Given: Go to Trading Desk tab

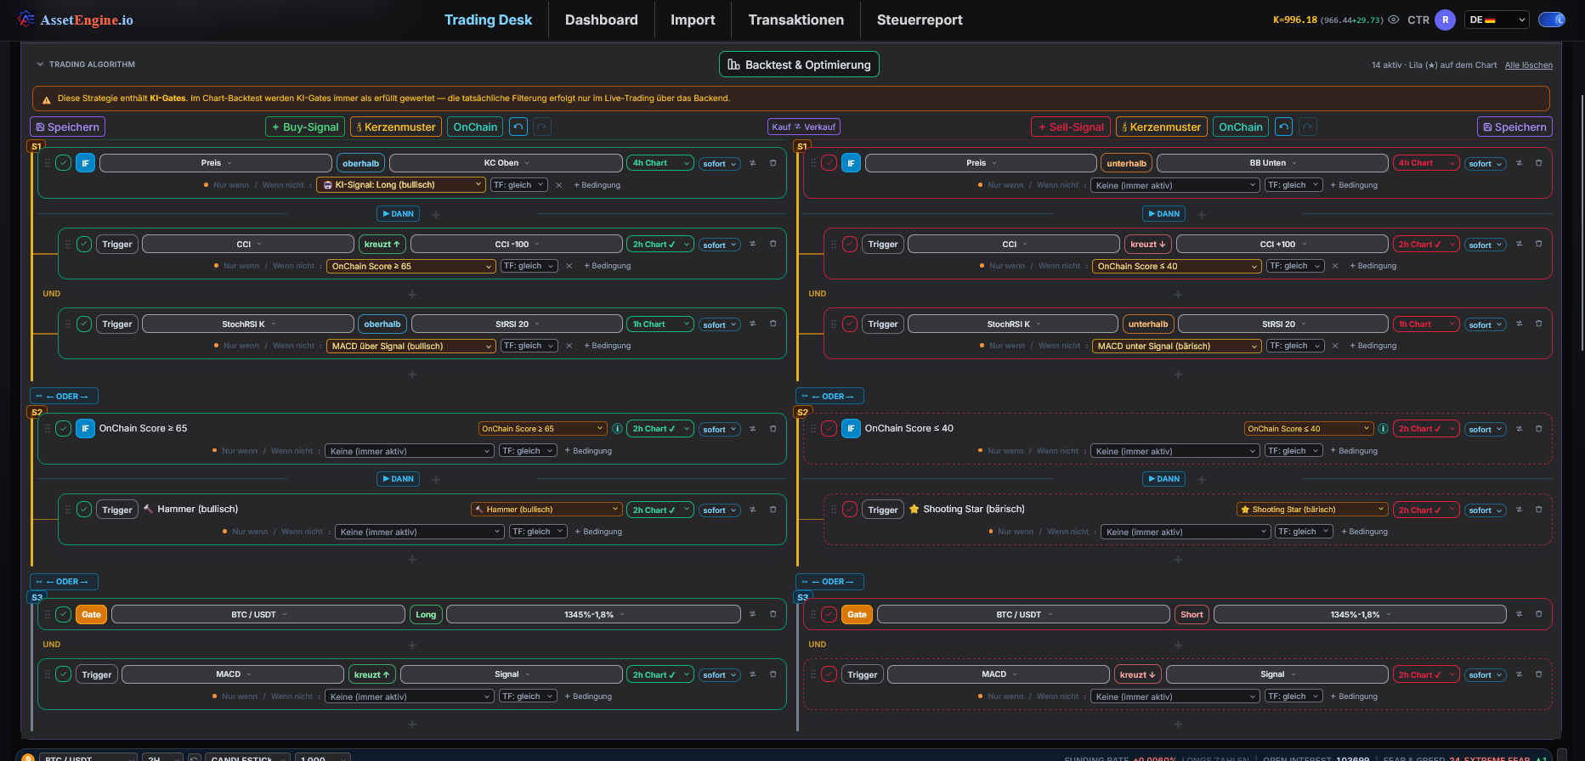Looking at the screenshot, I should (x=488, y=20).
